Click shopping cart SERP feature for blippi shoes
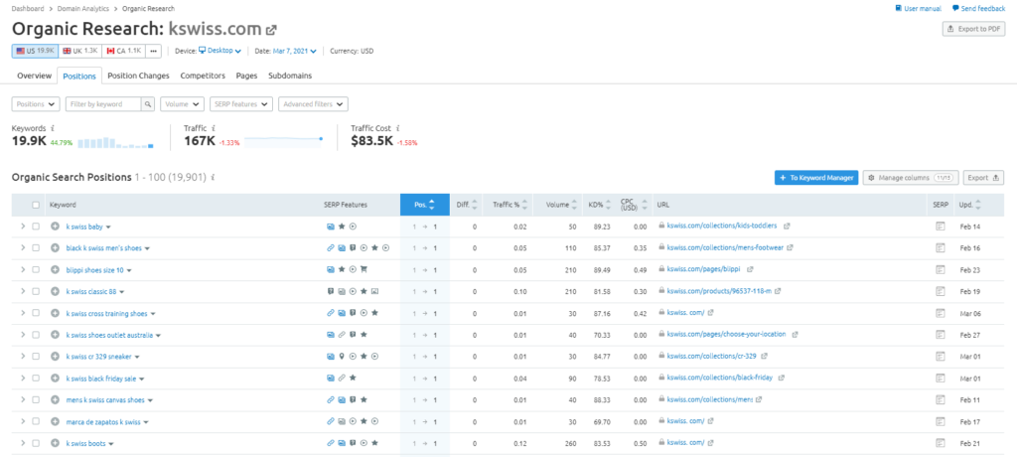 (x=363, y=269)
